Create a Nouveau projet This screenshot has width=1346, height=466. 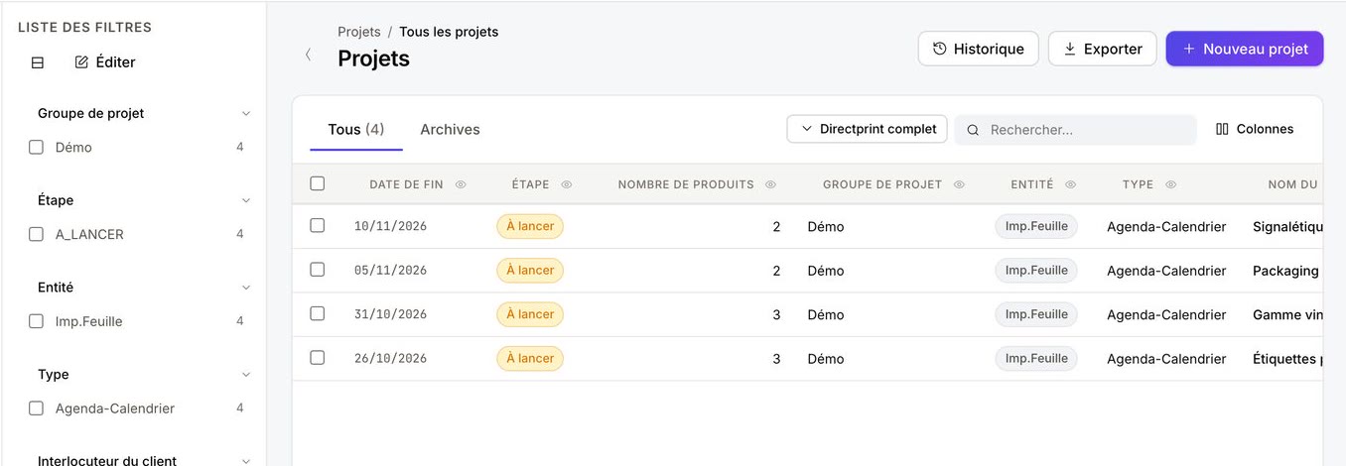pyautogui.click(x=1244, y=49)
